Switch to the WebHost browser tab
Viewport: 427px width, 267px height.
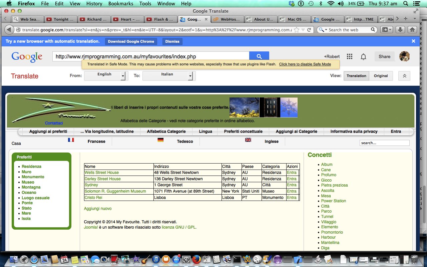(227, 19)
